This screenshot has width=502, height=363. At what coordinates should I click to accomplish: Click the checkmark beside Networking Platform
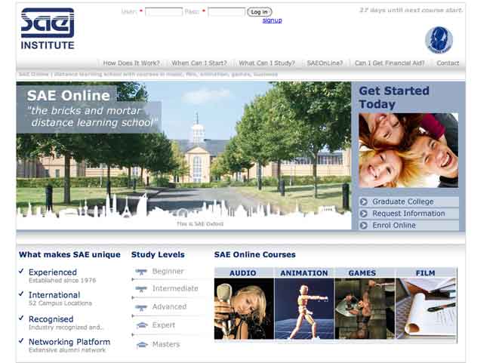click(x=21, y=340)
